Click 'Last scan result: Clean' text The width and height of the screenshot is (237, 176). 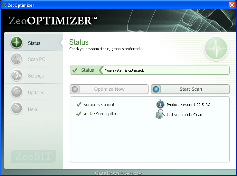185,115
